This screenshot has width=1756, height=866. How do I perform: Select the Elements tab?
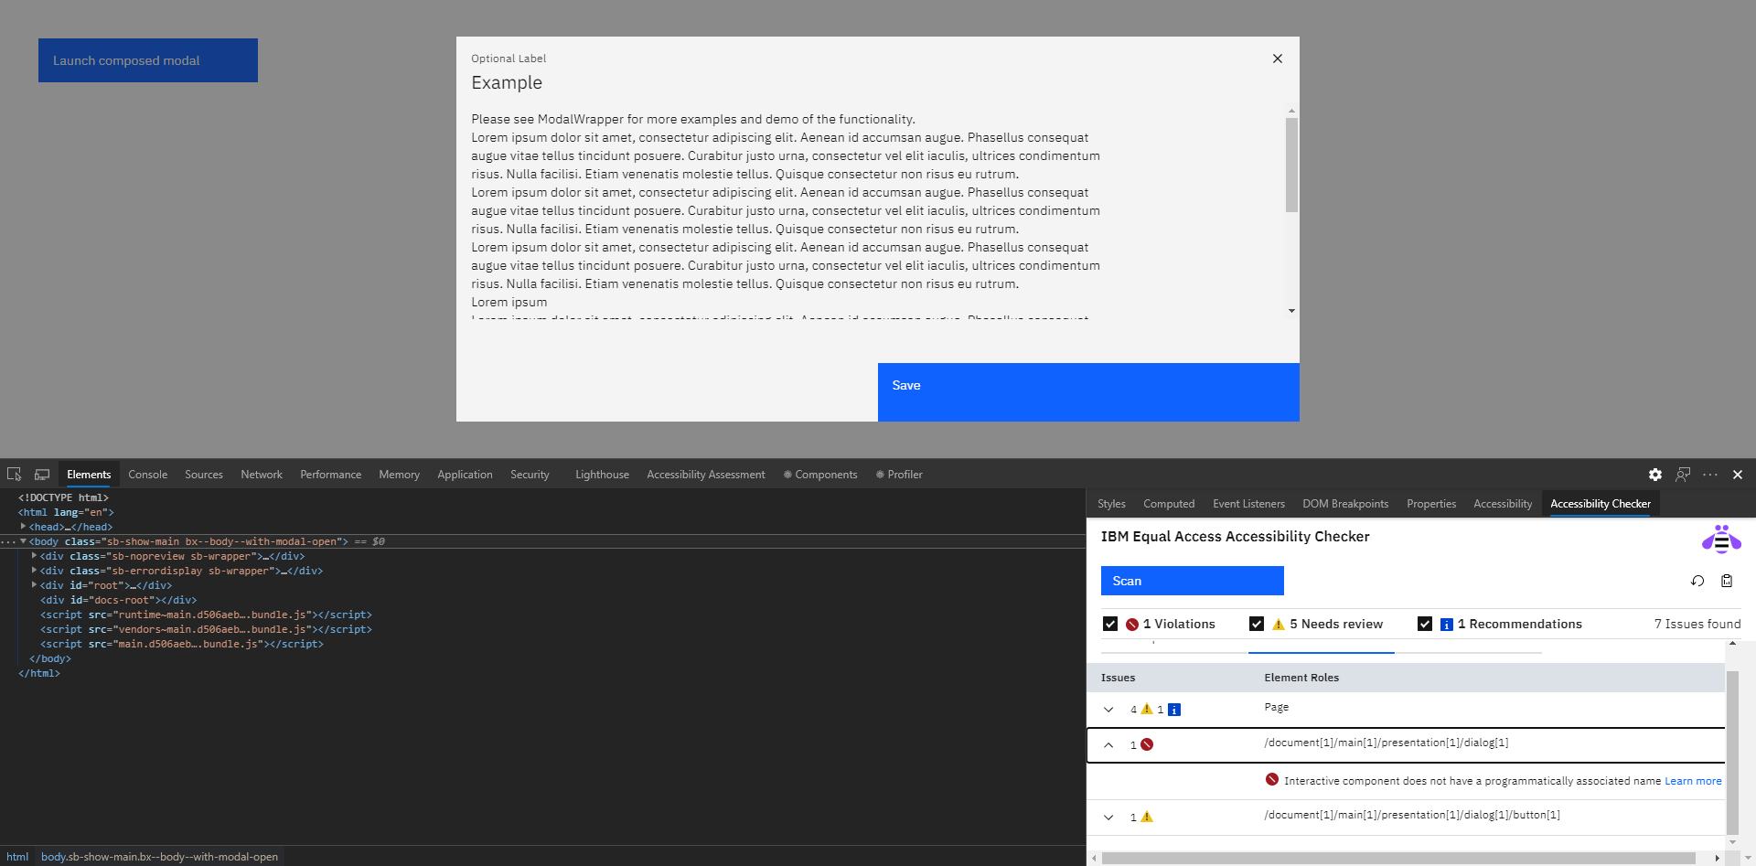89,475
